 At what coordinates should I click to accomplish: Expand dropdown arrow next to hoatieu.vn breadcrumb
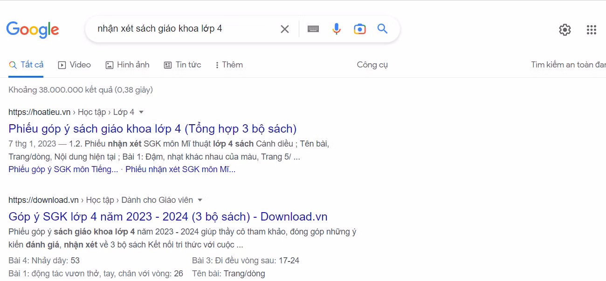tap(141, 112)
